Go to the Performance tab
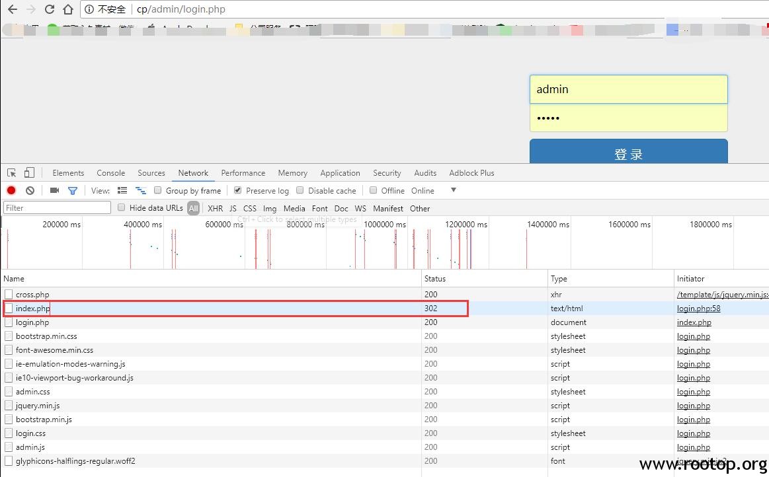Image resolution: width=769 pixels, height=477 pixels. pyautogui.click(x=243, y=173)
